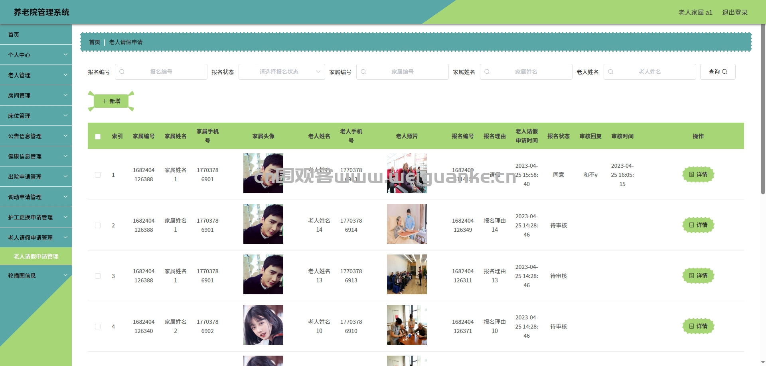Focus the 家属姓名 input field
Image resolution: width=766 pixels, height=366 pixels.
[x=526, y=72]
